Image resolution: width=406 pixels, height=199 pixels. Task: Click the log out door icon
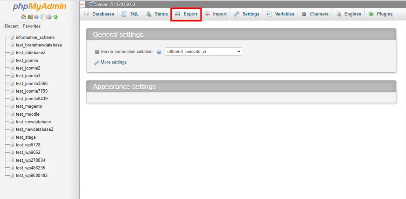click(x=30, y=17)
